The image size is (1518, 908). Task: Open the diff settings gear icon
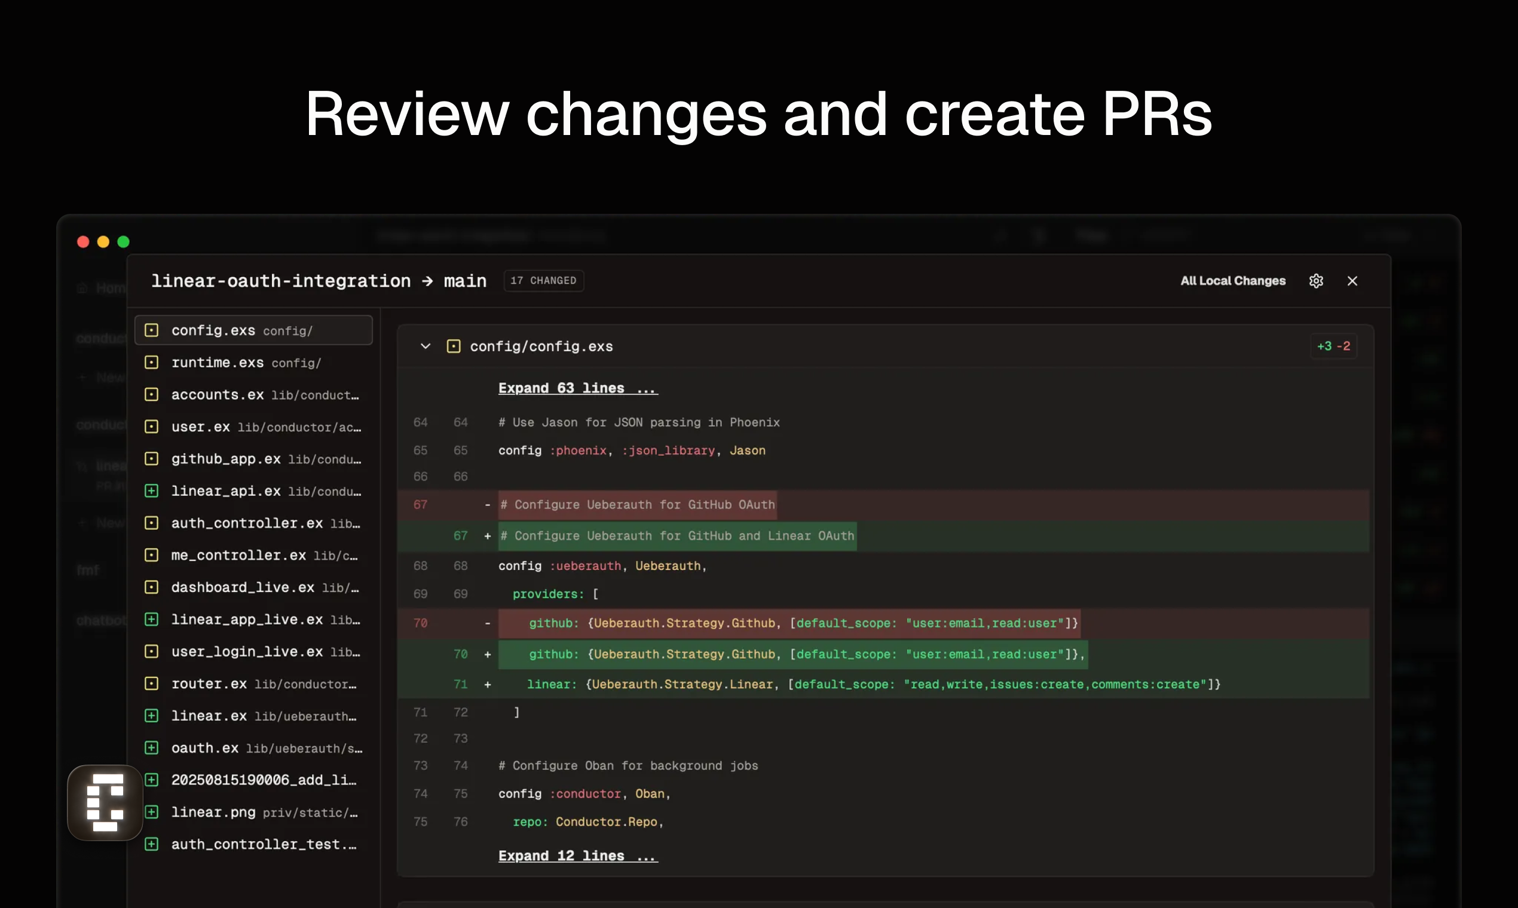1316,281
